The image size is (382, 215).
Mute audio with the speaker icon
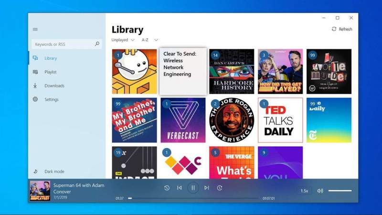(x=320, y=191)
